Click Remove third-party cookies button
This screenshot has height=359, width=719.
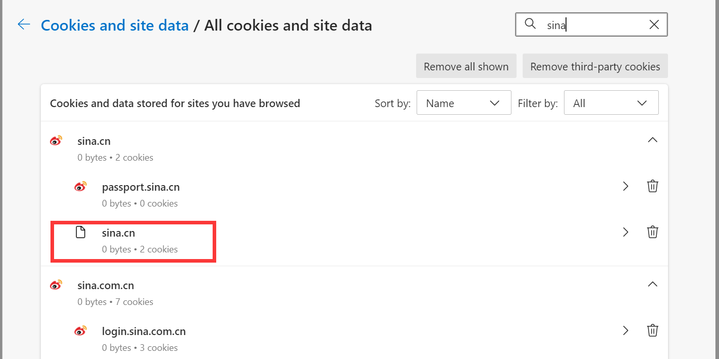[595, 66]
